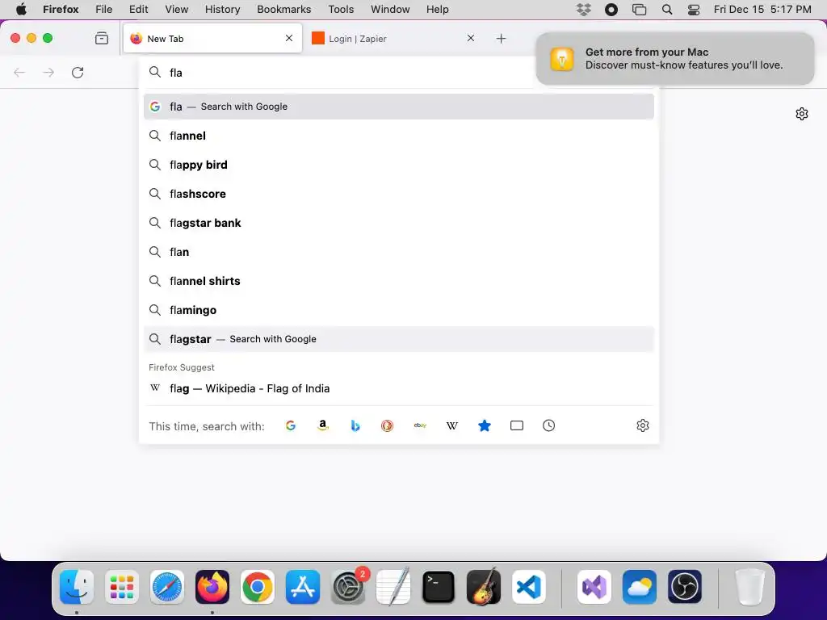Launch GarageBand from the Dock
Viewport: 827px width, 620px height.
pos(484,587)
